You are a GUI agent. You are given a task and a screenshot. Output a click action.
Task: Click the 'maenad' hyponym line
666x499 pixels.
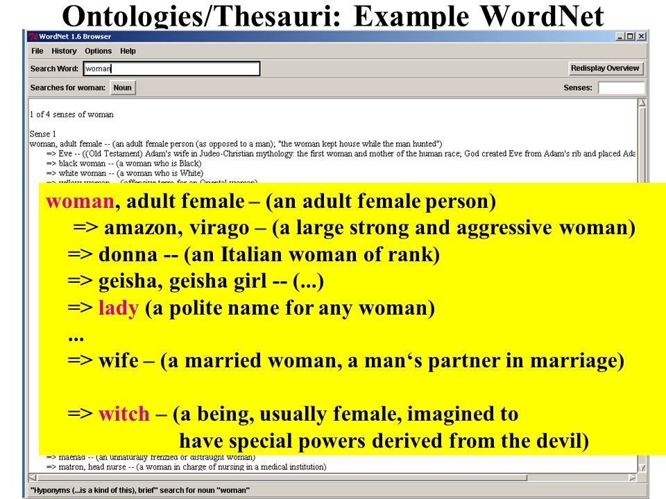pyautogui.click(x=151, y=457)
